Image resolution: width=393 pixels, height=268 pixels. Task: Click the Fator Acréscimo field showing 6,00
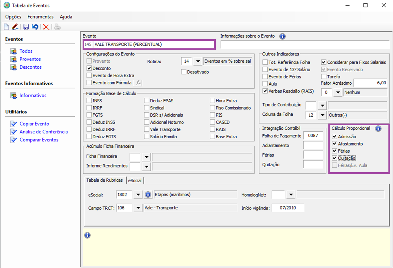(371, 83)
